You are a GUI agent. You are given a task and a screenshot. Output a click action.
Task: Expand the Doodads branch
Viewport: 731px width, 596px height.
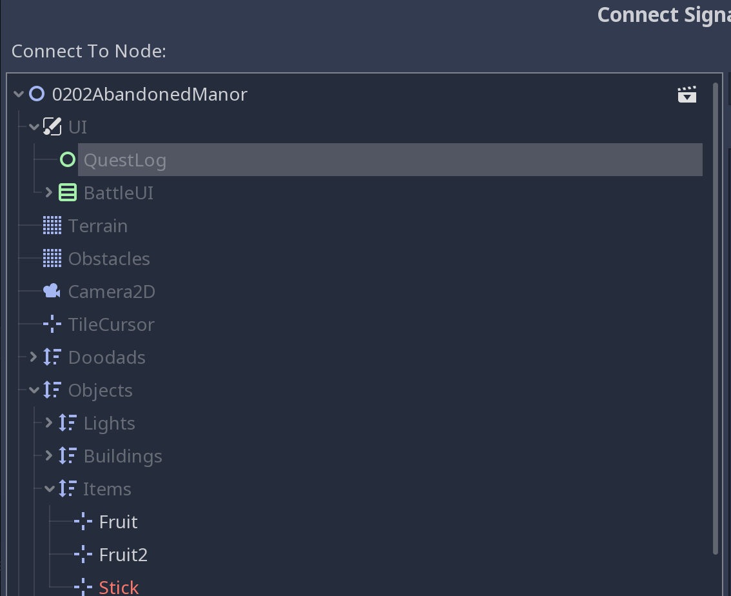click(34, 357)
